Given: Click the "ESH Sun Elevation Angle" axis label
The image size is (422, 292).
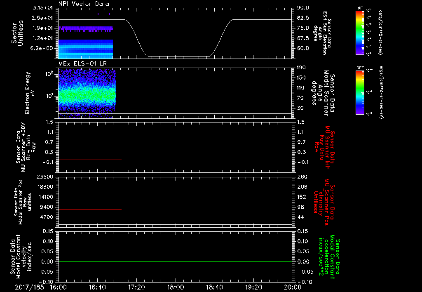Looking at the screenshot, I should 323,33.
